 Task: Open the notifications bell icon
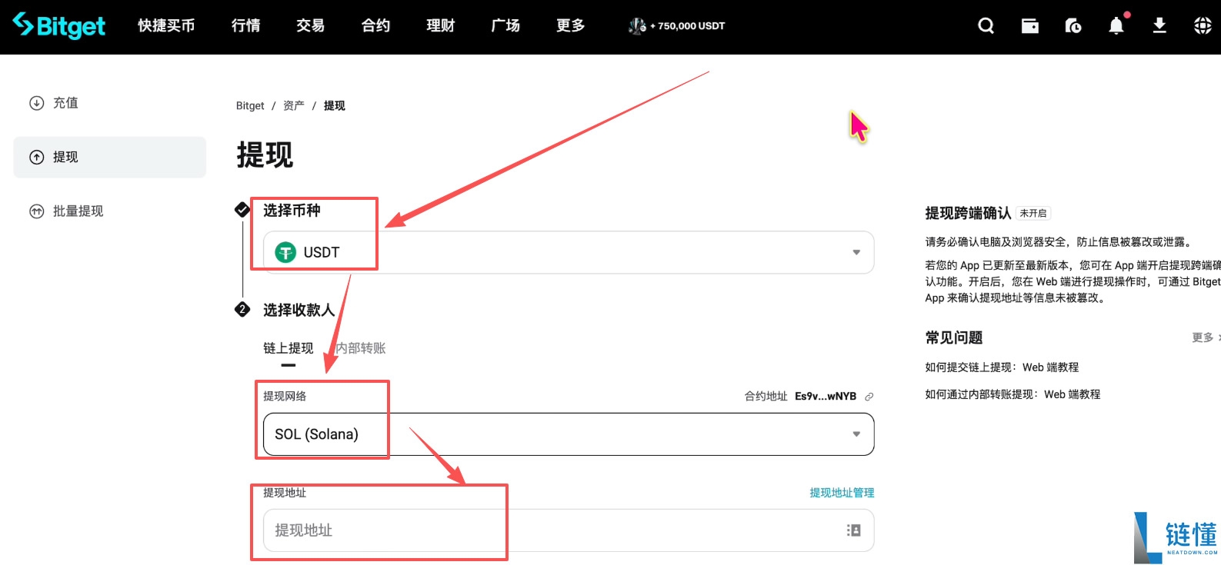pyautogui.click(x=1116, y=25)
